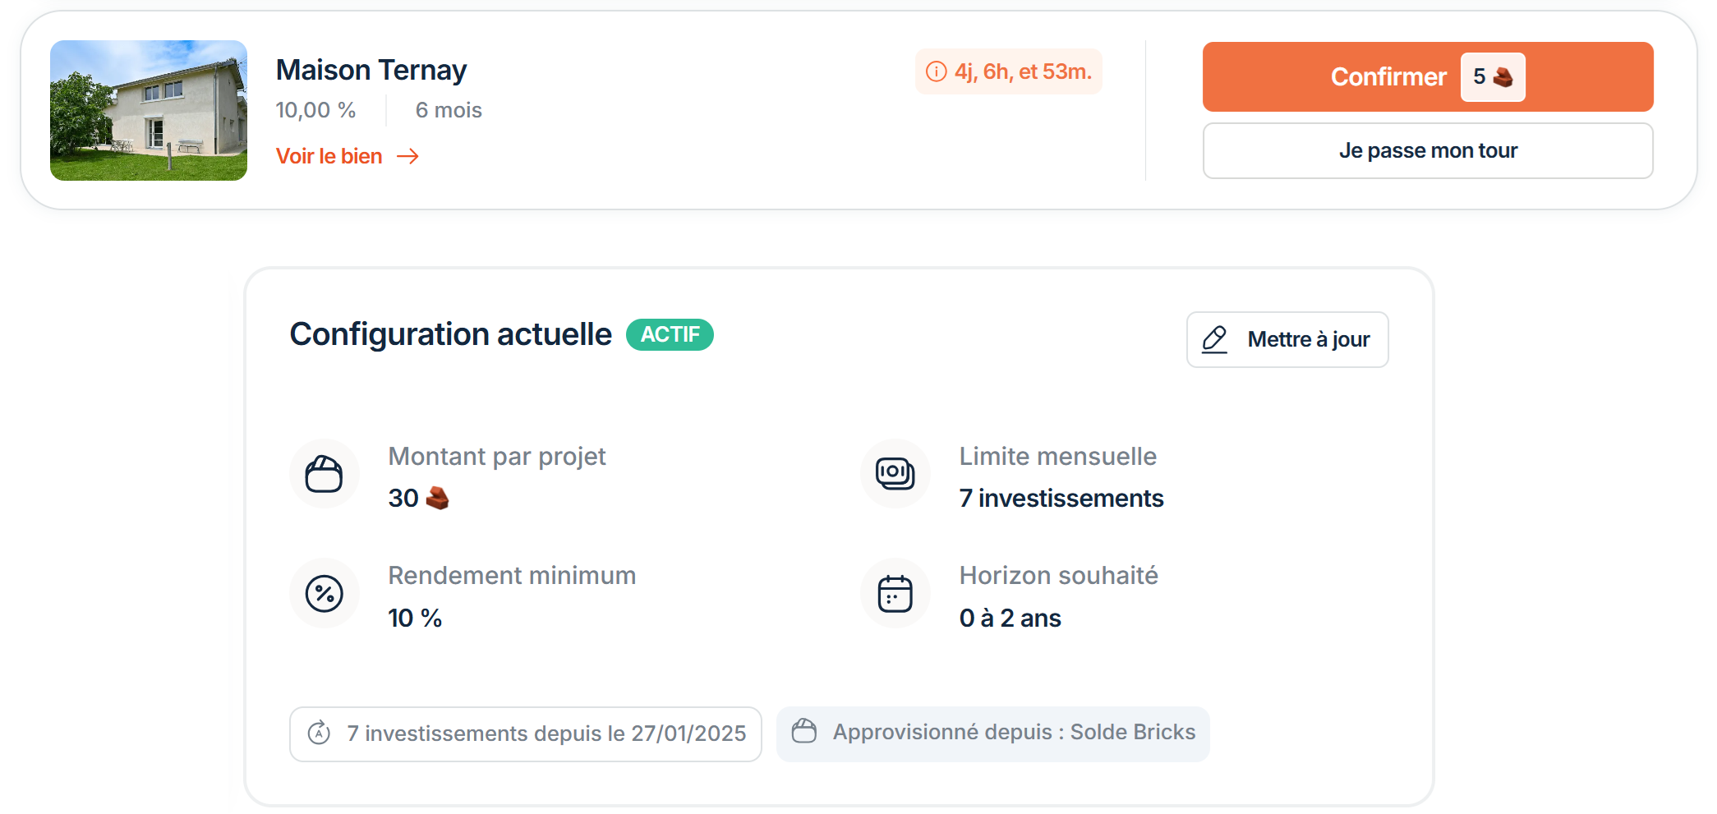This screenshot has width=1717, height=814.
Task: Click the info icon beside the countdown
Action: pos(937,72)
